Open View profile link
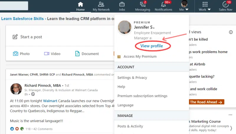The width and height of the screenshot is (236, 134). coord(152,46)
